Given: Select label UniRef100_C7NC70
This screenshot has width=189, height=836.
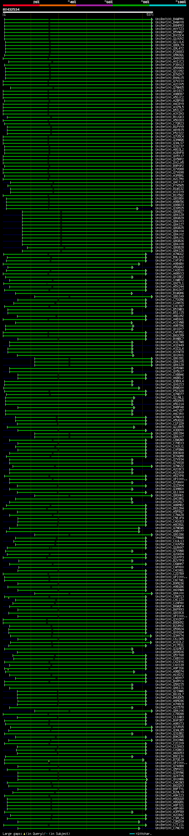Looking at the screenshot, I should (169, 828).
